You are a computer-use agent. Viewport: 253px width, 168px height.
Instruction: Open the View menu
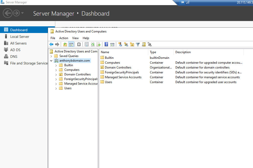point(75,38)
